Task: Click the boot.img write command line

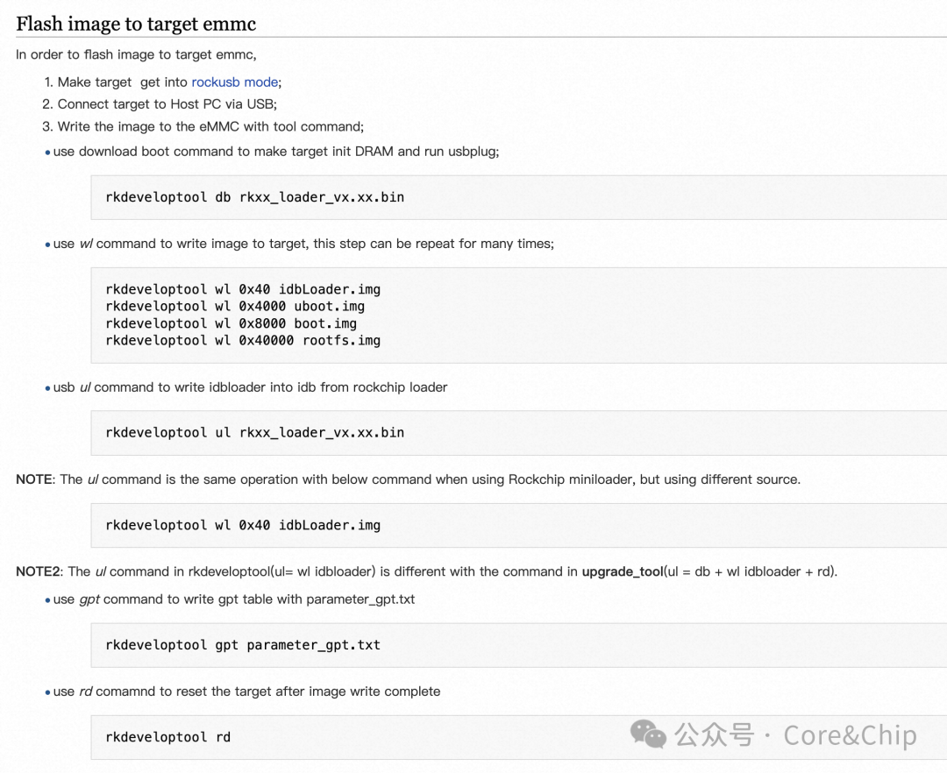Action: coord(231,323)
